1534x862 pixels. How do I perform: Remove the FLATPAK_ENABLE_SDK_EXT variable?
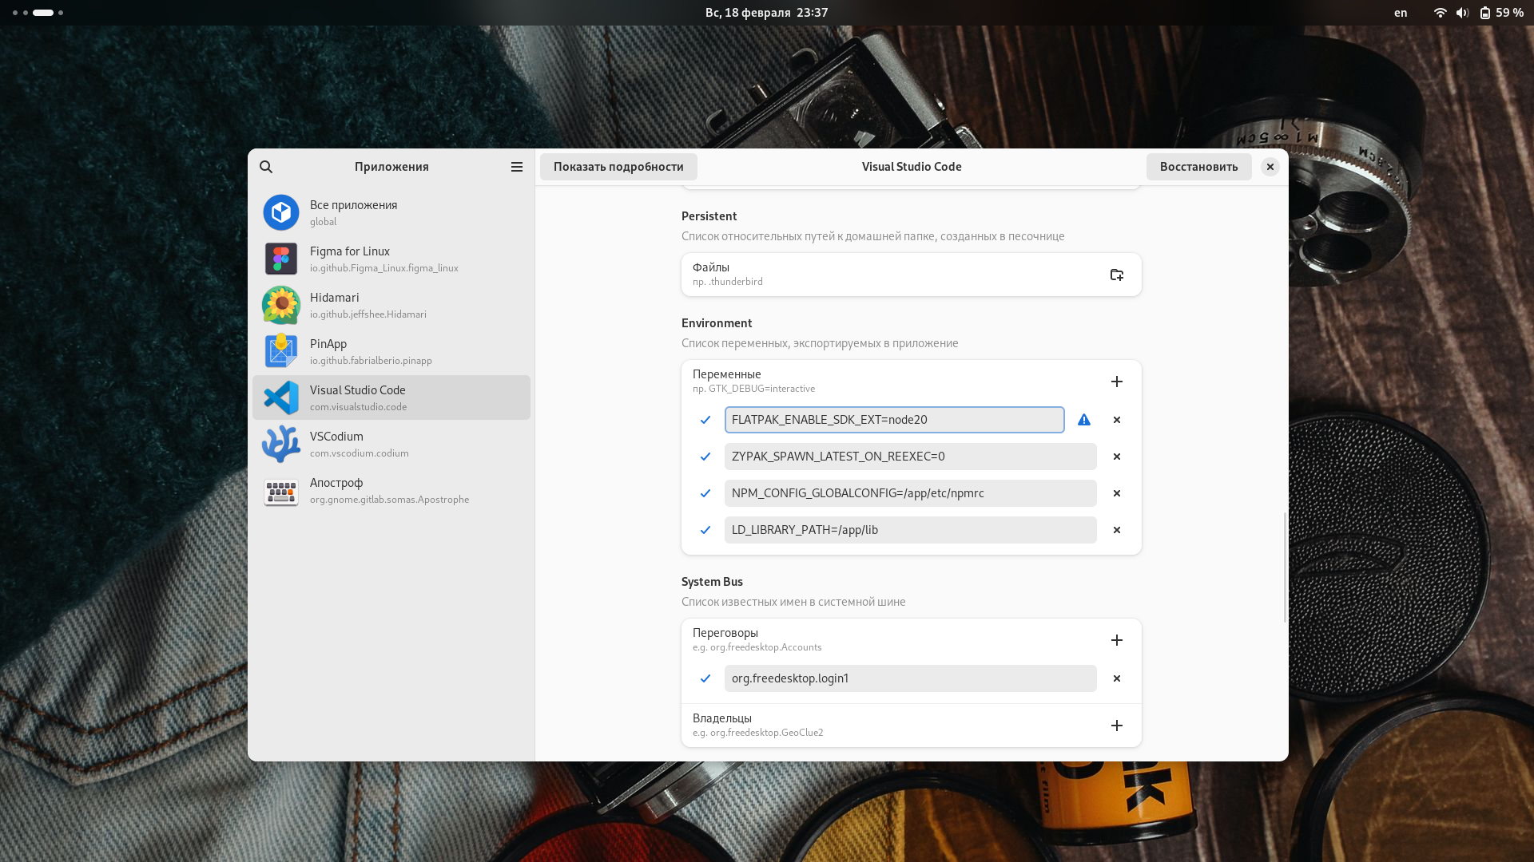coord(1117,420)
